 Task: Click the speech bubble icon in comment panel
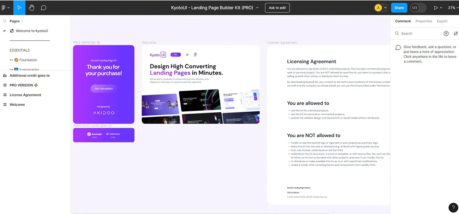click(x=398, y=47)
